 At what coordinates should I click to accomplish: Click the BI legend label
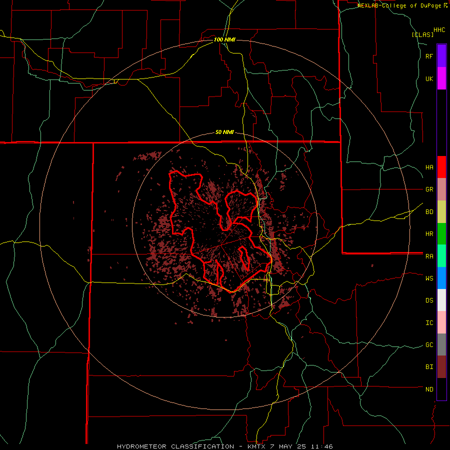point(429,367)
